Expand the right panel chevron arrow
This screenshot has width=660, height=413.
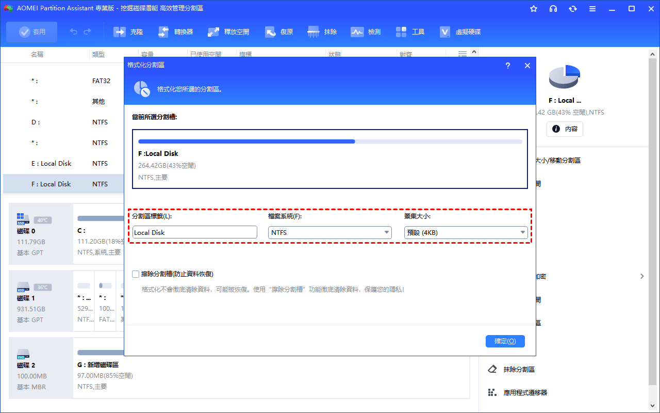[x=642, y=276]
